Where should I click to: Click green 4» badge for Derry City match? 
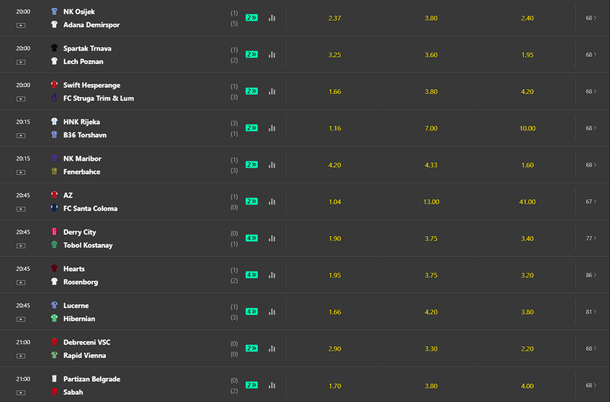[x=252, y=238]
